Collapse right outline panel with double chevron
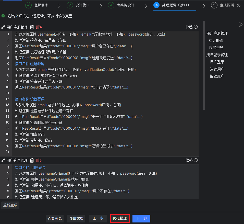Screen dimensions: 244x224 241,25
